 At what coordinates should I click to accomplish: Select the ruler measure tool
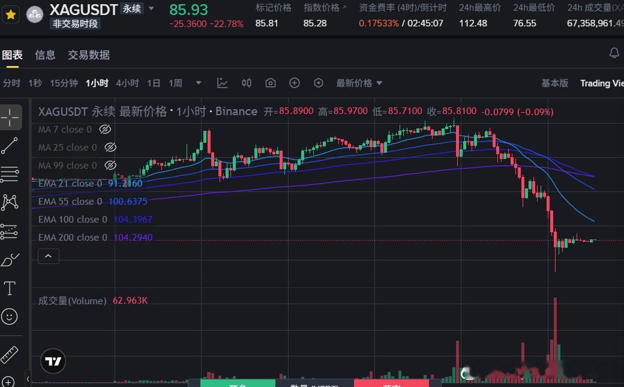click(x=10, y=355)
